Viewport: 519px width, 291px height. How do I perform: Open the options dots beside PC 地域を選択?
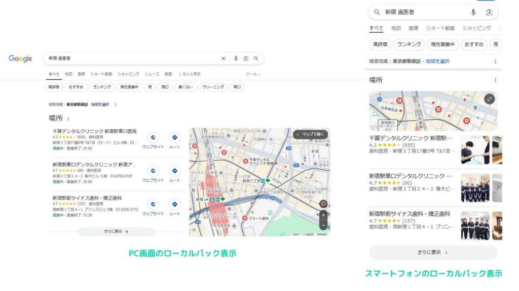click(115, 105)
